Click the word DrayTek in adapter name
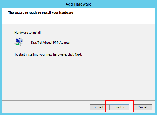 (x=37, y=43)
